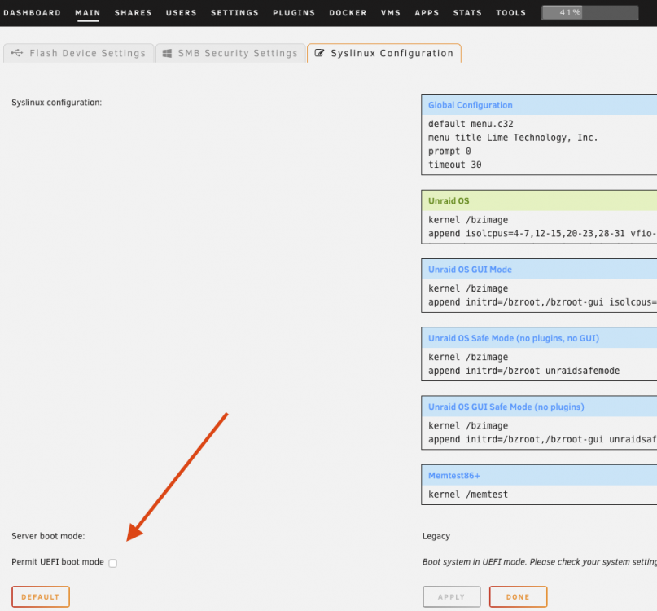Open the Stats page

pyautogui.click(x=467, y=13)
